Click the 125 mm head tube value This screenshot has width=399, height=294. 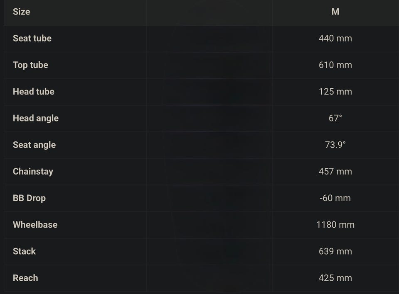point(335,91)
